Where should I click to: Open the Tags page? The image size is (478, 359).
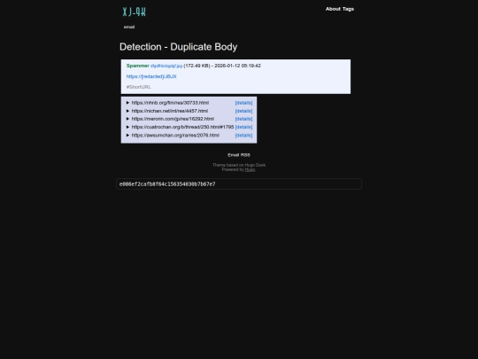[348, 9]
